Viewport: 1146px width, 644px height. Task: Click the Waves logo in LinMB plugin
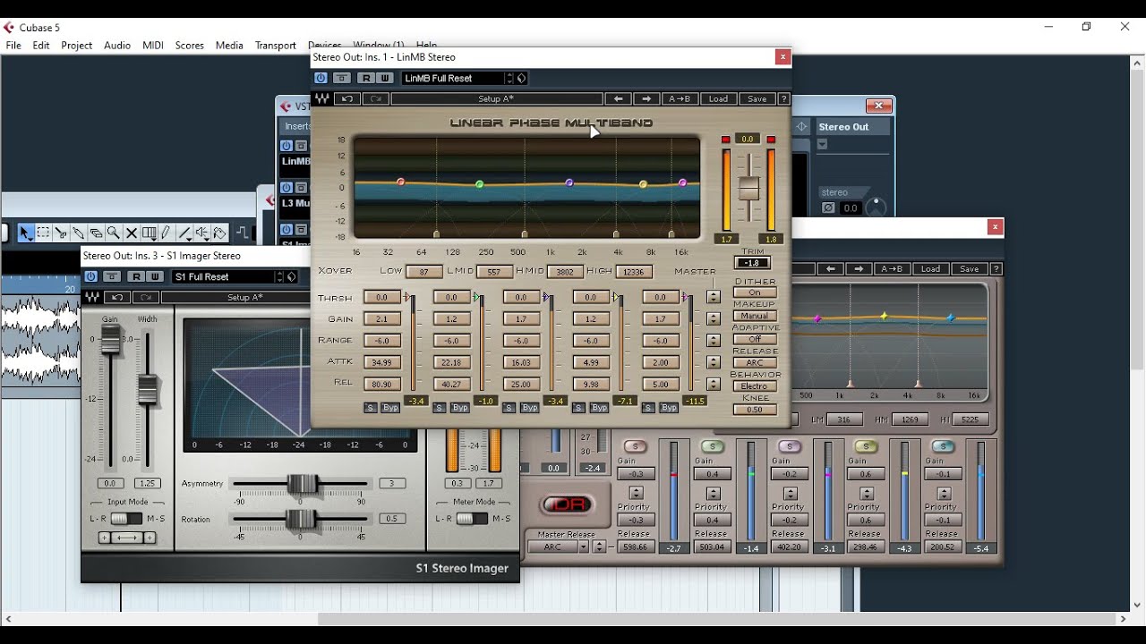tap(322, 99)
